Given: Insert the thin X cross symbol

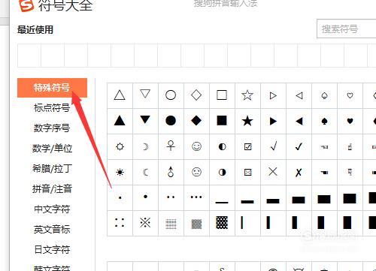Looking at the screenshot, I should pyautogui.click(x=273, y=172).
